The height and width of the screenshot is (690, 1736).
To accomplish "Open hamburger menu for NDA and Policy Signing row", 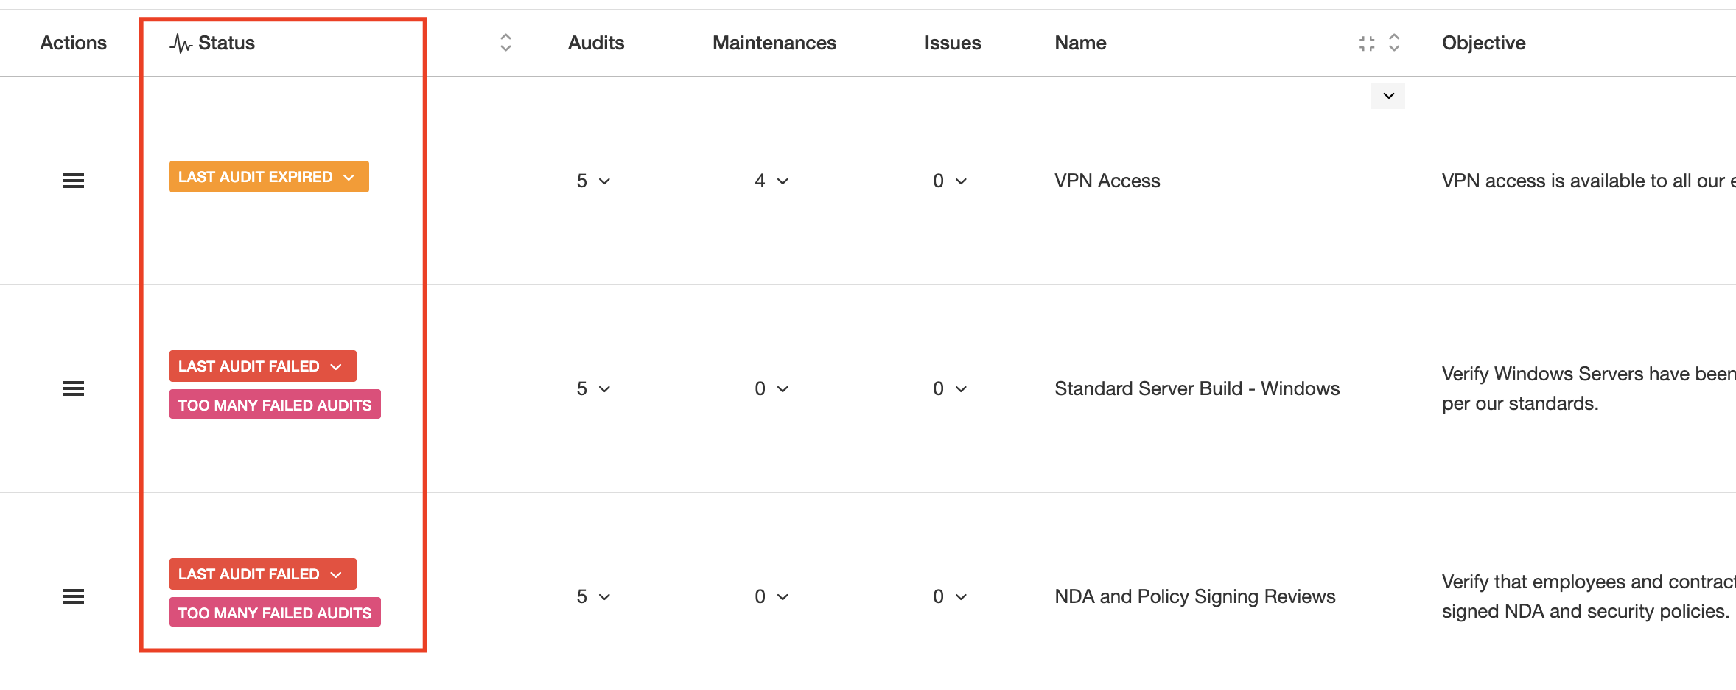I will (74, 596).
